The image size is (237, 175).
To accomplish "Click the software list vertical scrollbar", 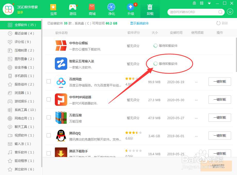I will coord(236,54).
